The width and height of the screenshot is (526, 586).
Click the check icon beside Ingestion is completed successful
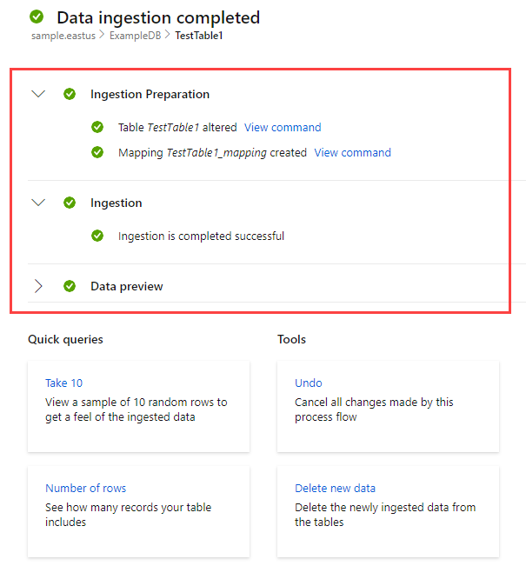[97, 236]
